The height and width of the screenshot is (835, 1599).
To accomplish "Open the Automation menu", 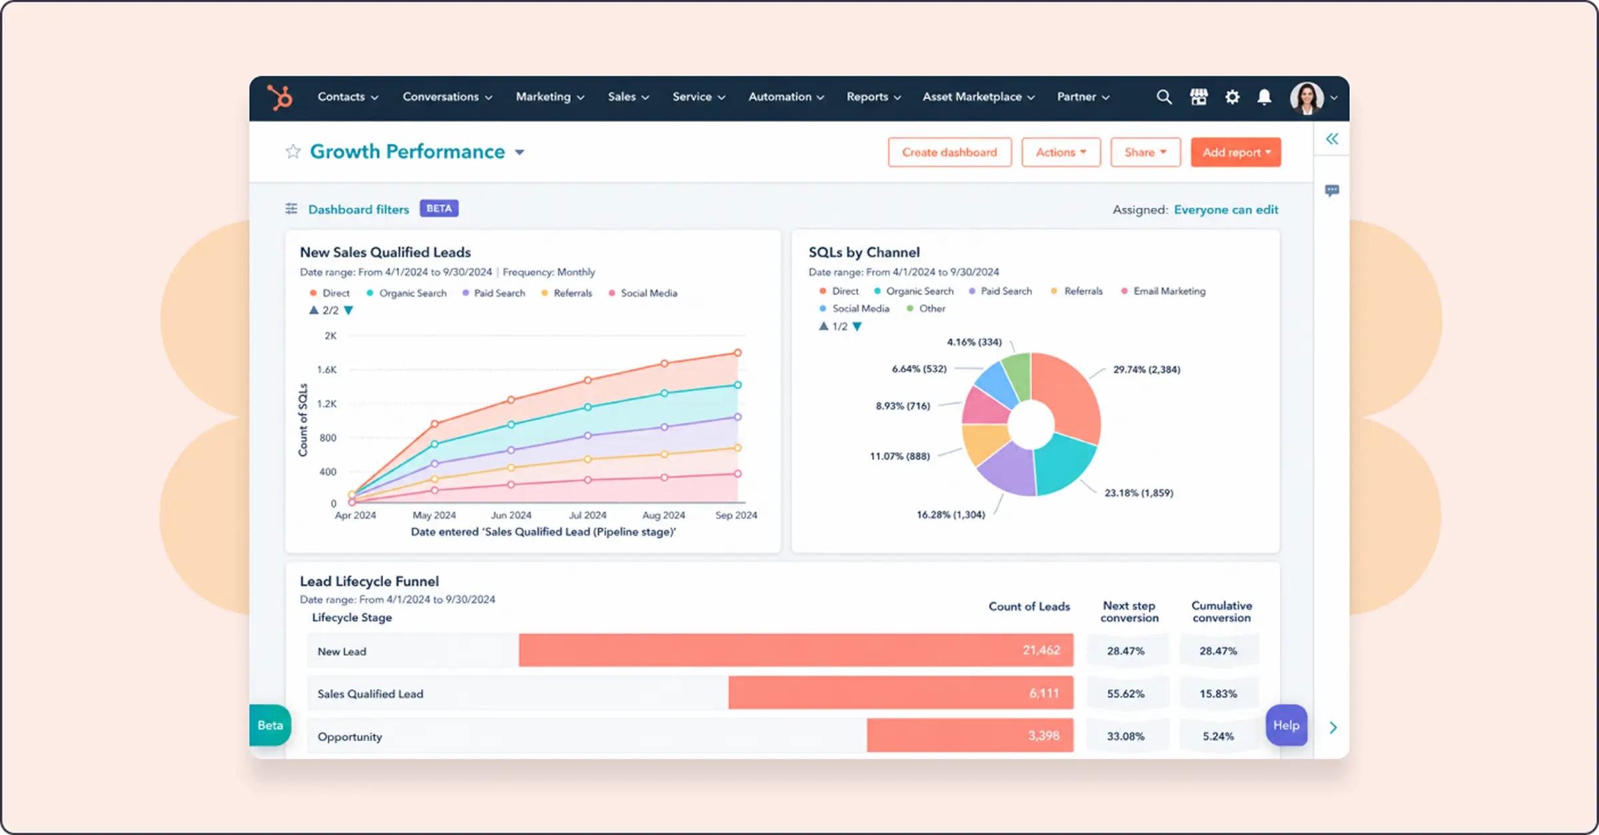I will pos(786,97).
